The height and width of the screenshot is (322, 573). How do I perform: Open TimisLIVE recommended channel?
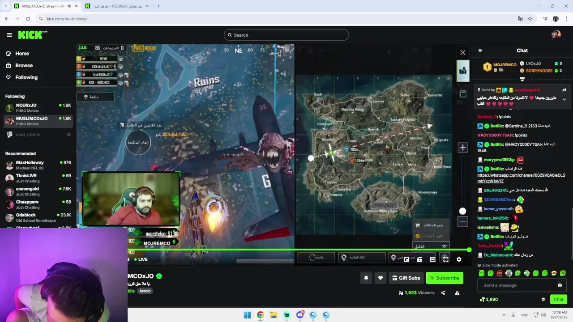[x=38, y=178]
